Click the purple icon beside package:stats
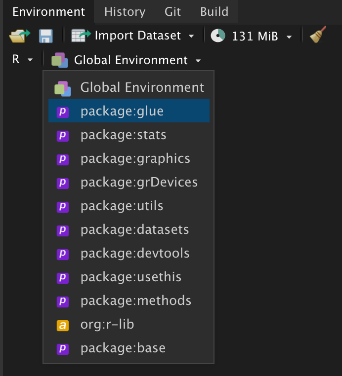This screenshot has height=376, width=342. point(63,136)
